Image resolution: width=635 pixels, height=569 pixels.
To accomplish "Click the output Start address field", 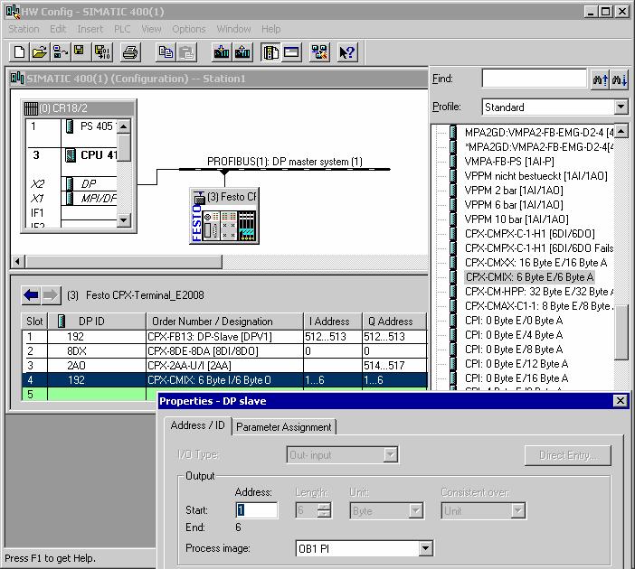I will [256, 510].
